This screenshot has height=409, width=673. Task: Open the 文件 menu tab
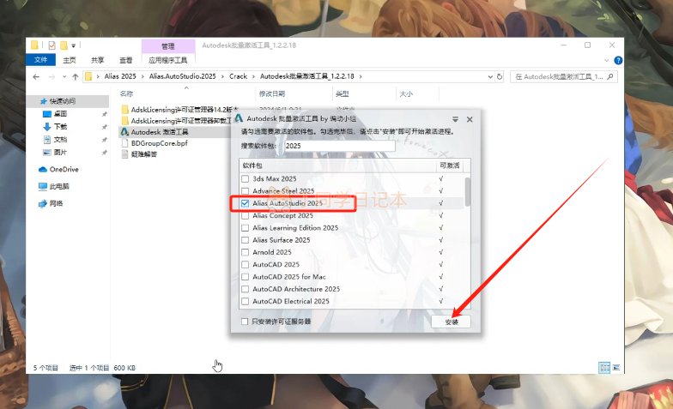[x=41, y=60]
